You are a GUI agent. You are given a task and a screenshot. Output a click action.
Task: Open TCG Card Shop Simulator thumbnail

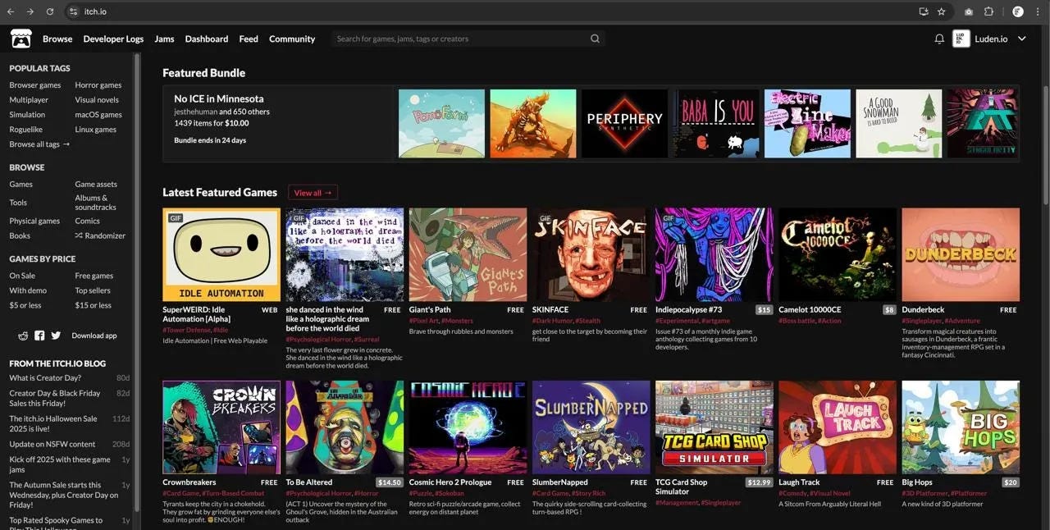tap(714, 427)
